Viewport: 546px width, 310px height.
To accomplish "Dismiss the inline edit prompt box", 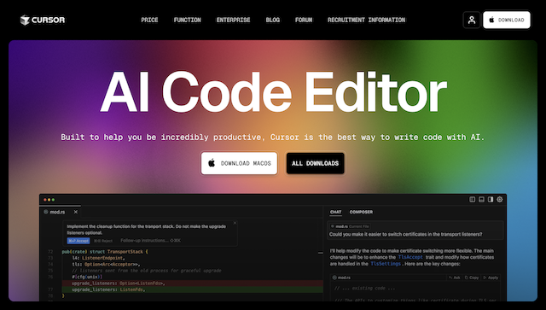I will [x=235, y=223].
